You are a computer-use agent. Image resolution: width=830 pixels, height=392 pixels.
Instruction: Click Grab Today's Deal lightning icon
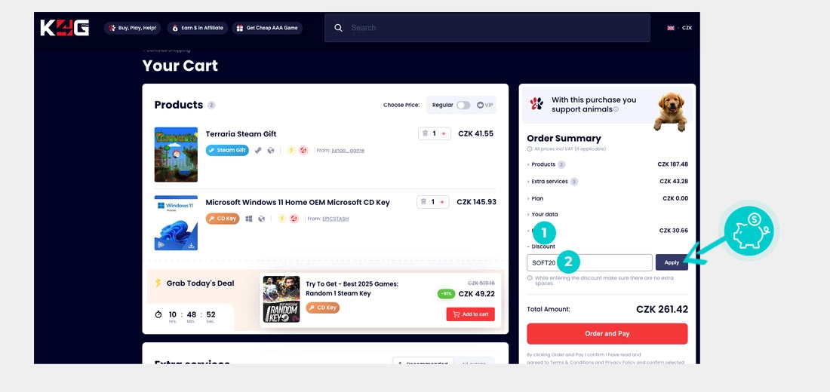tap(158, 283)
